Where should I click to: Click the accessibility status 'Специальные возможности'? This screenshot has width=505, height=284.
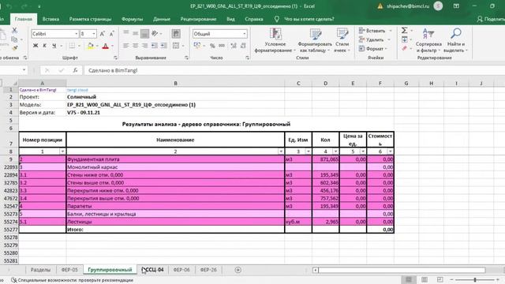pos(72,280)
